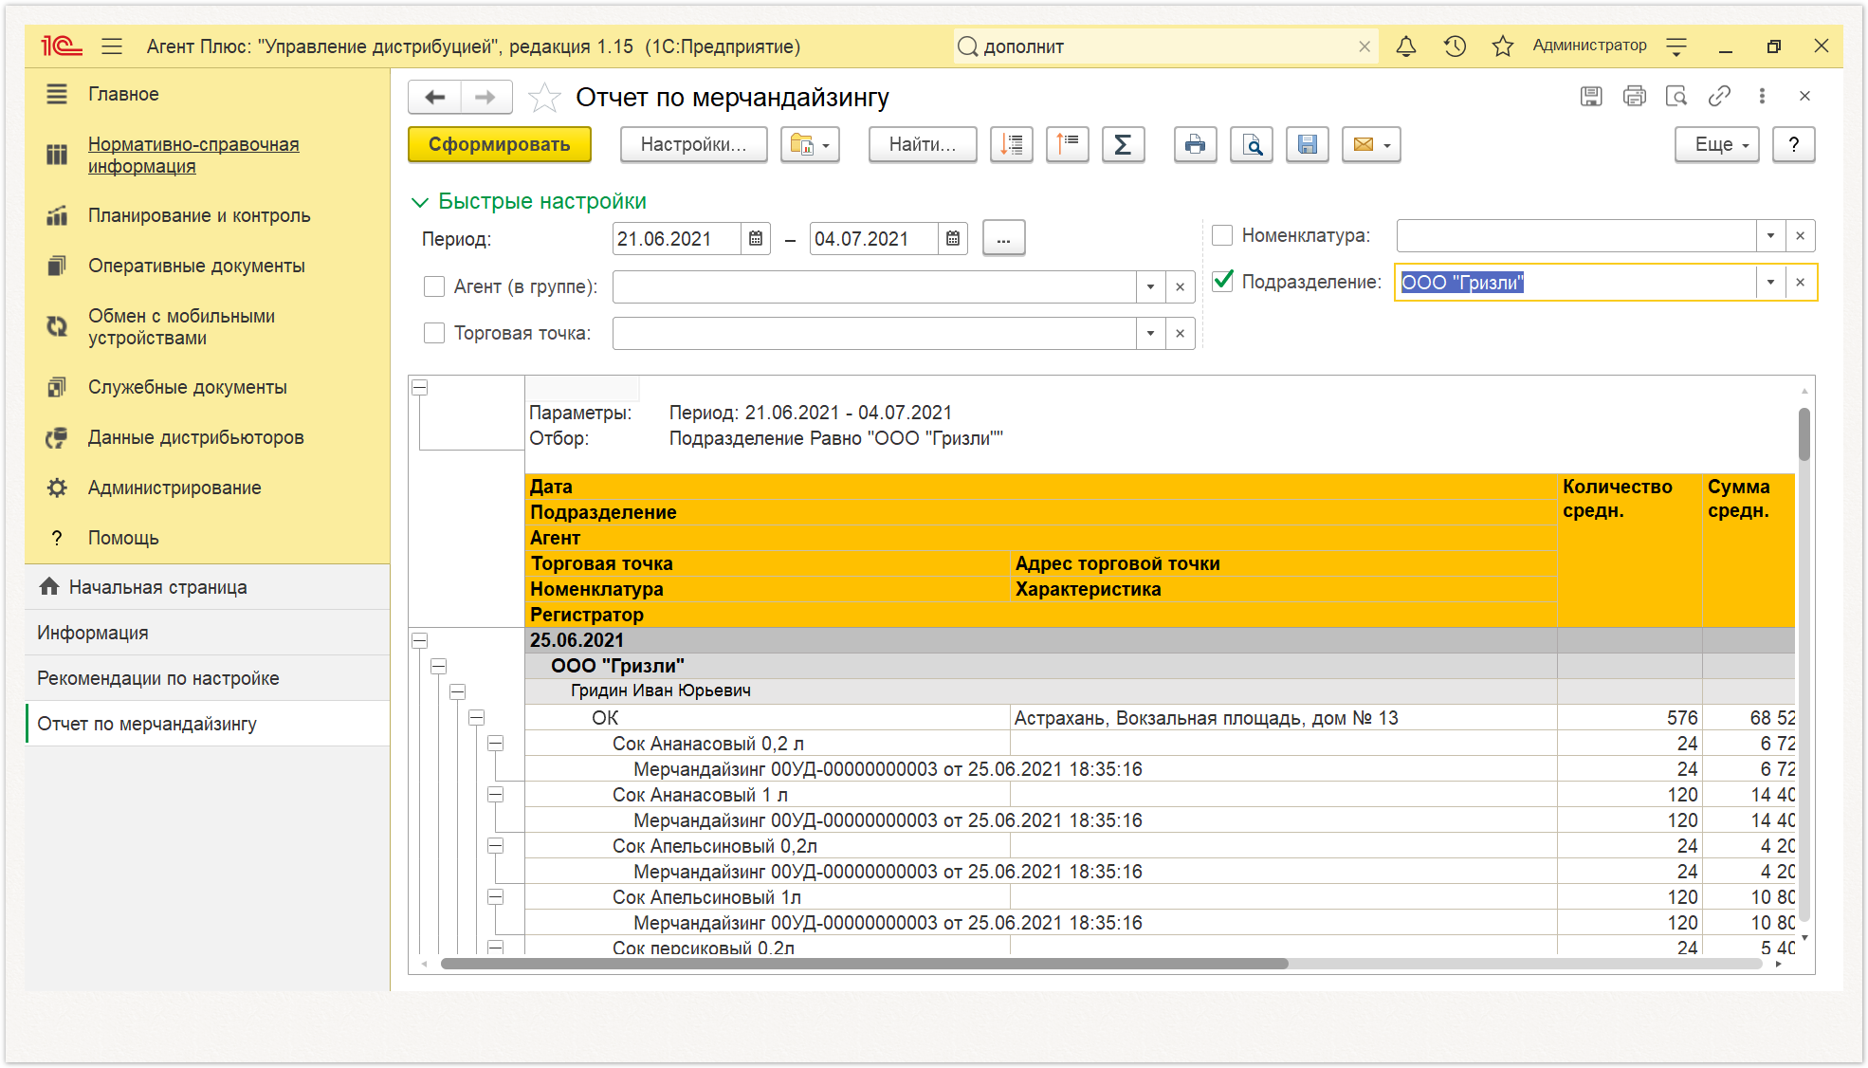Click the print report icon

coord(1195,145)
